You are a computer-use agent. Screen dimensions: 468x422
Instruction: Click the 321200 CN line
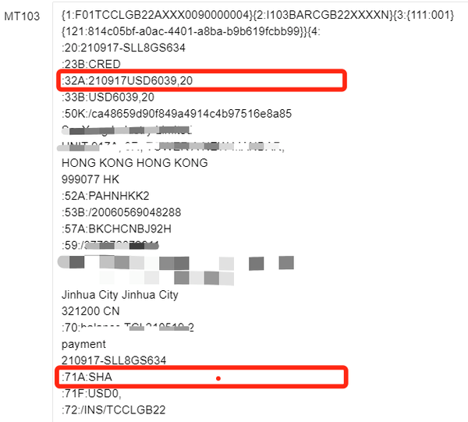click(90, 311)
